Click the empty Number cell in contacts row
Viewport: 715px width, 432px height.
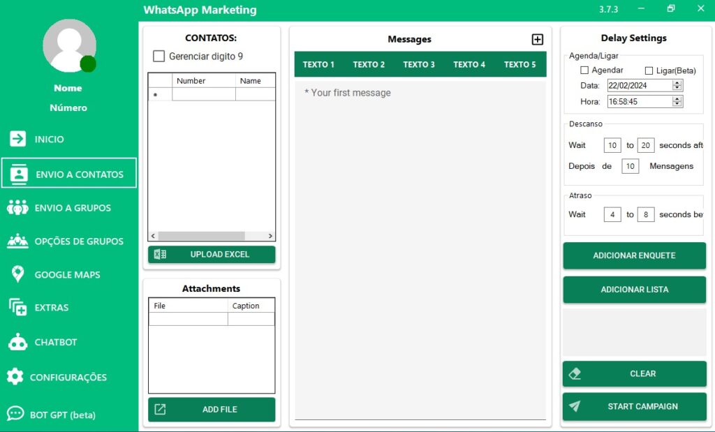204,94
